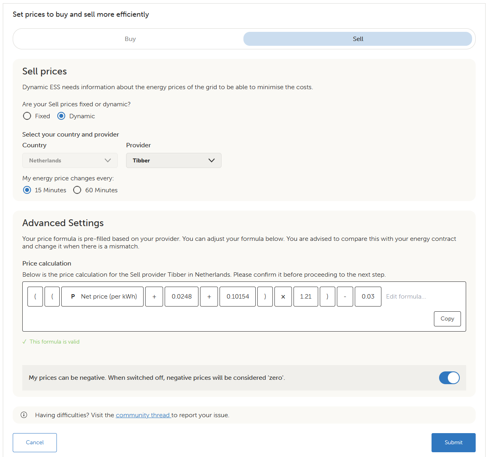Open the community thread link
The width and height of the screenshot is (490, 457).
[143, 415]
